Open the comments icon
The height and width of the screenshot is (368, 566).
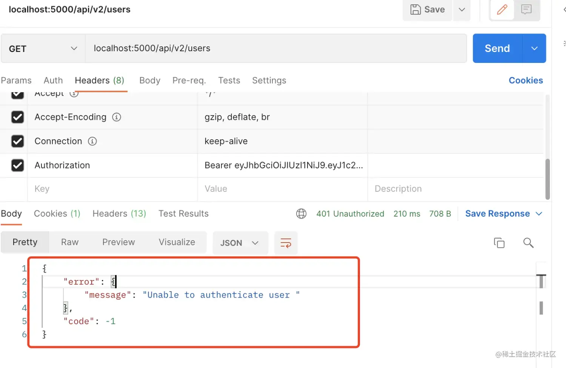526,9
